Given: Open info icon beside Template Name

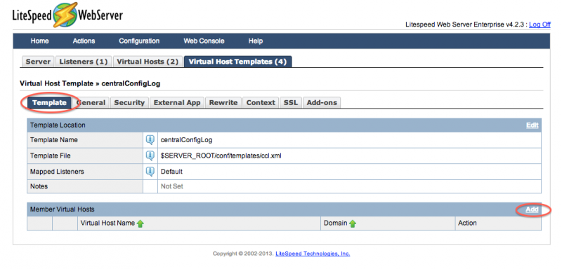Looking at the screenshot, I should [x=150, y=139].
